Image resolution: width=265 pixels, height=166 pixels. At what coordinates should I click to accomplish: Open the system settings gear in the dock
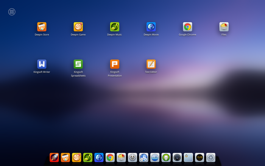pos(132,158)
